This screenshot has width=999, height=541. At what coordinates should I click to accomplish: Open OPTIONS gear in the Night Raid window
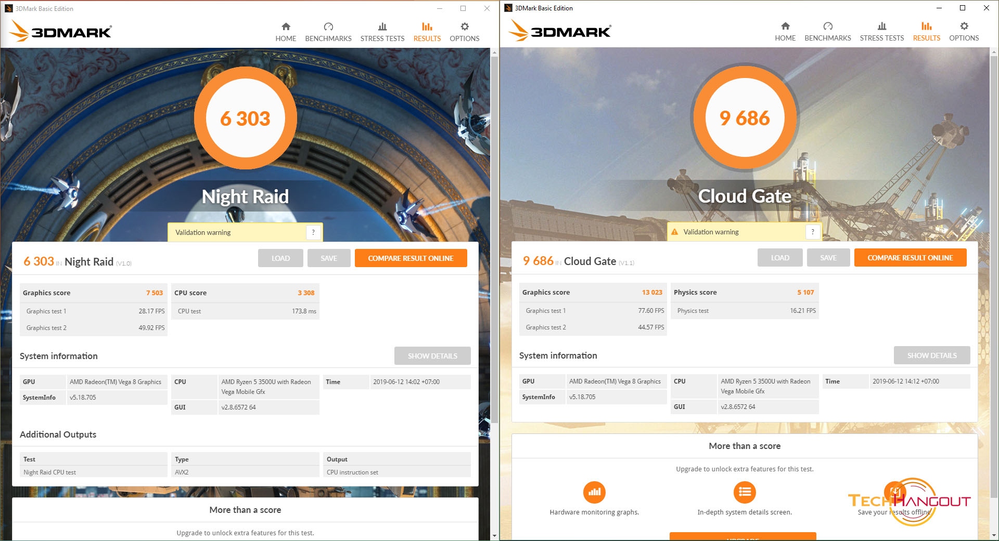pos(465,32)
